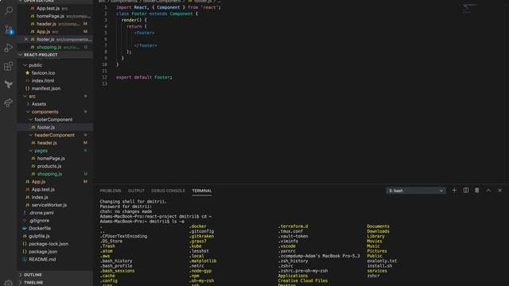
Task: Collapse the components folder
Action: [55, 112]
